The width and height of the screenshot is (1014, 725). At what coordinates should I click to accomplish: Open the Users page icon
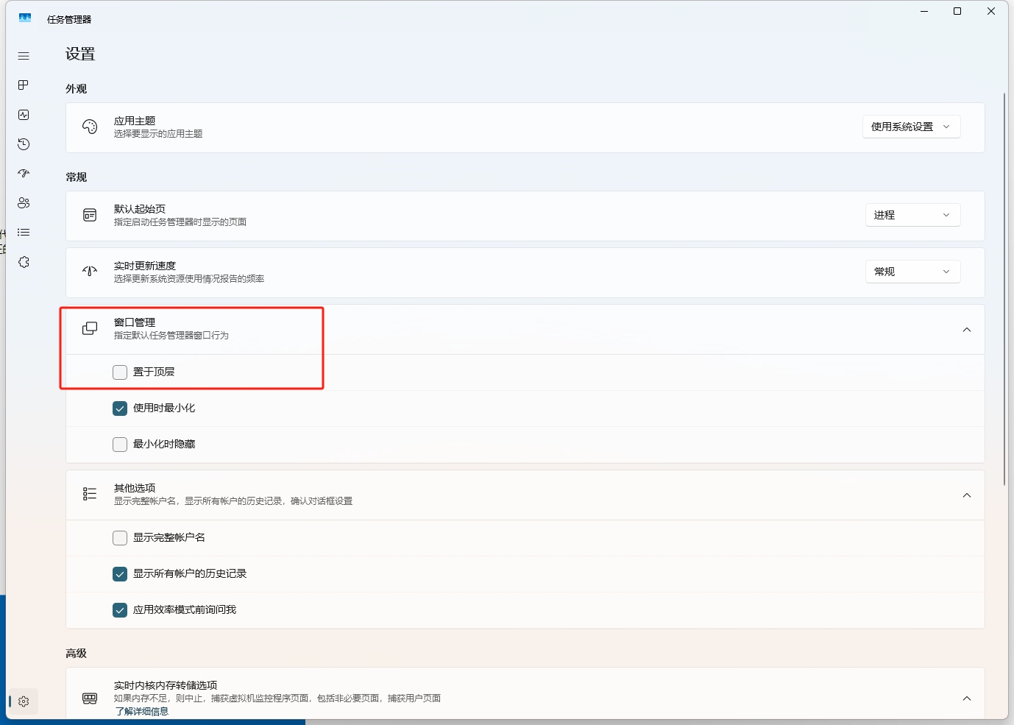click(x=24, y=203)
